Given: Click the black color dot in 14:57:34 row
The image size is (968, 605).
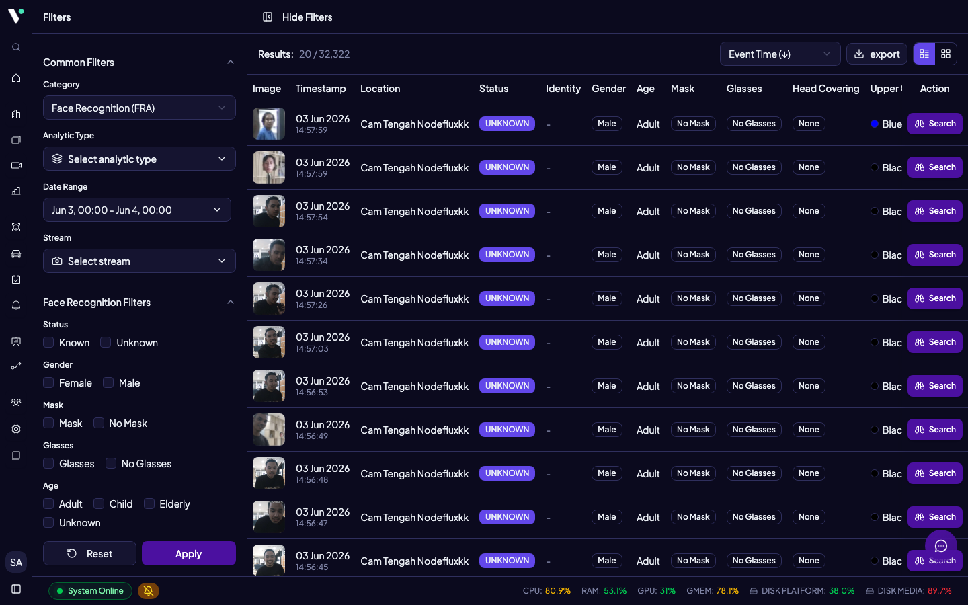Looking at the screenshot, I should [x=875, y=255].
